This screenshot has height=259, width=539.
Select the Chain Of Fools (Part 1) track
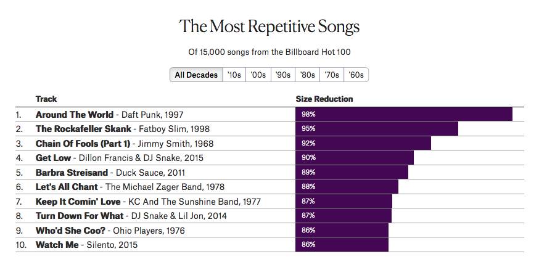coord(83,144)
